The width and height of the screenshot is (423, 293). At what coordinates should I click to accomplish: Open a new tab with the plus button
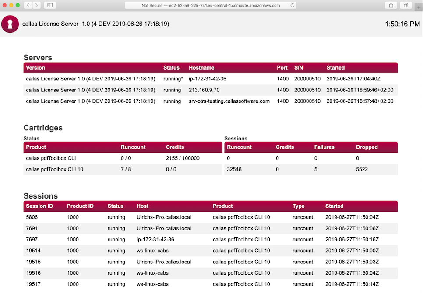point(419,7)
